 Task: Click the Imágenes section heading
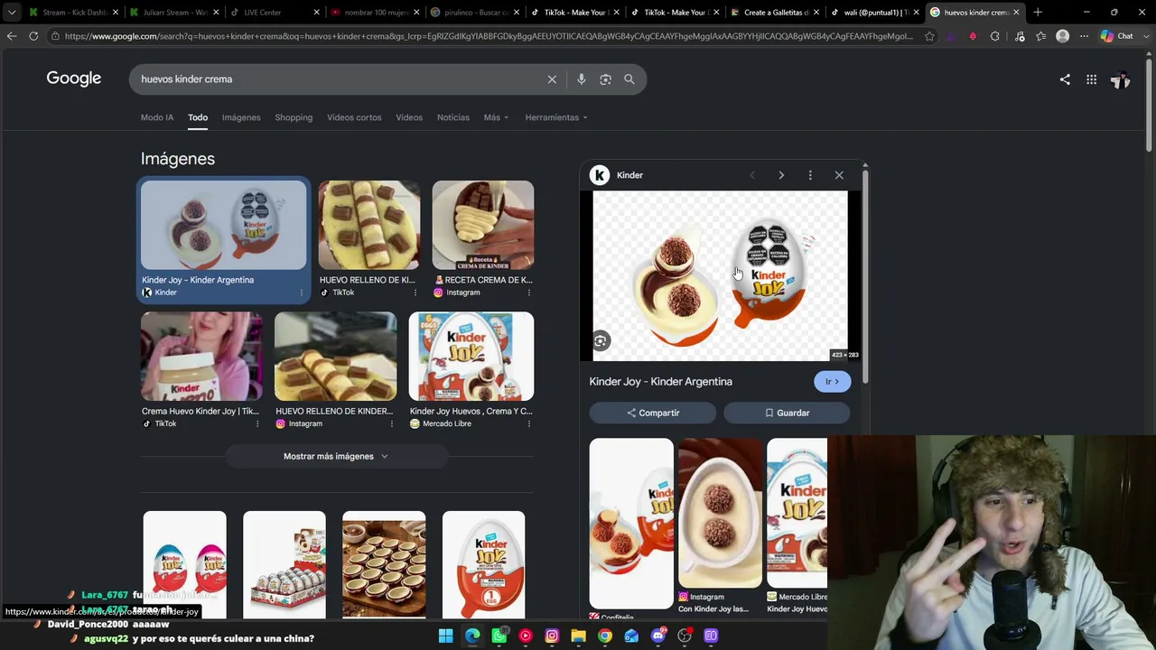point(178,159)
